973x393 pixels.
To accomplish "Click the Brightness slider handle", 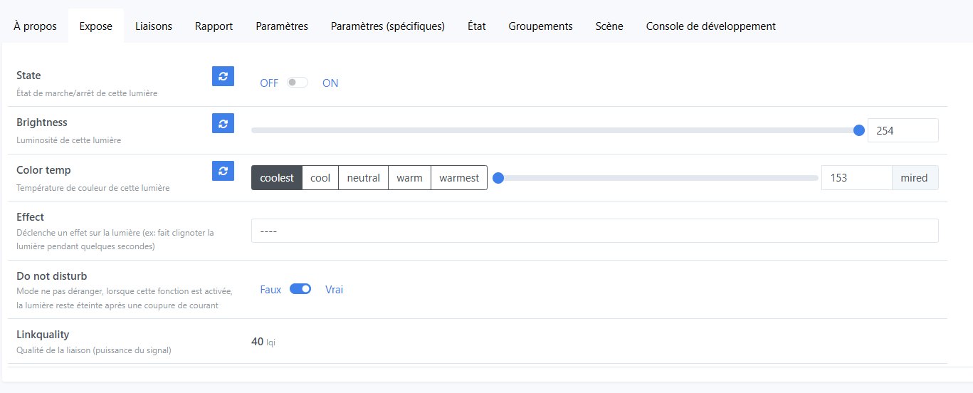I will 859,130.
